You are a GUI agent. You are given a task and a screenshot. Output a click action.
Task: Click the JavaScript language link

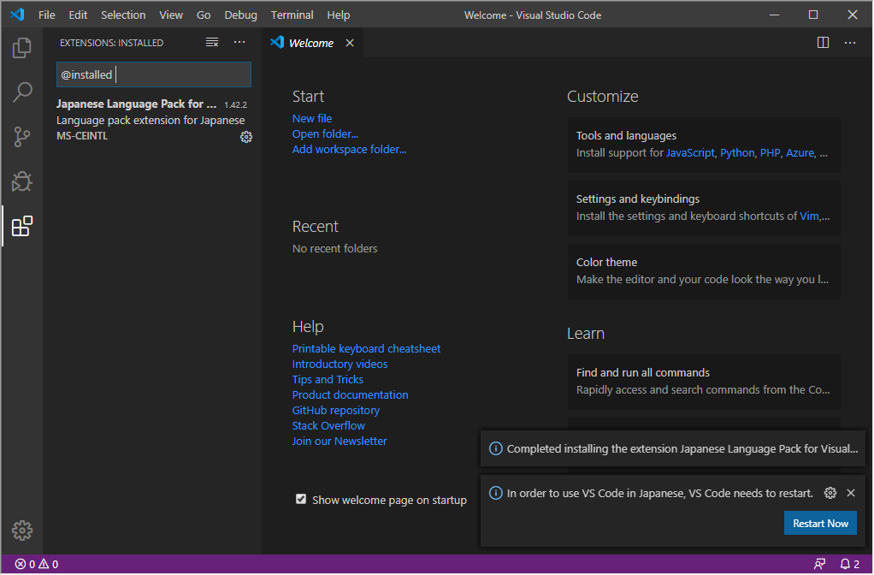tap(690, 153)
